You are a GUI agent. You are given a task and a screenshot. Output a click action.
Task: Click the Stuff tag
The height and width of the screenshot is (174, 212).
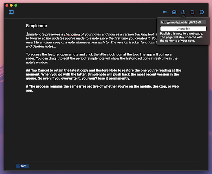(22, 166)
